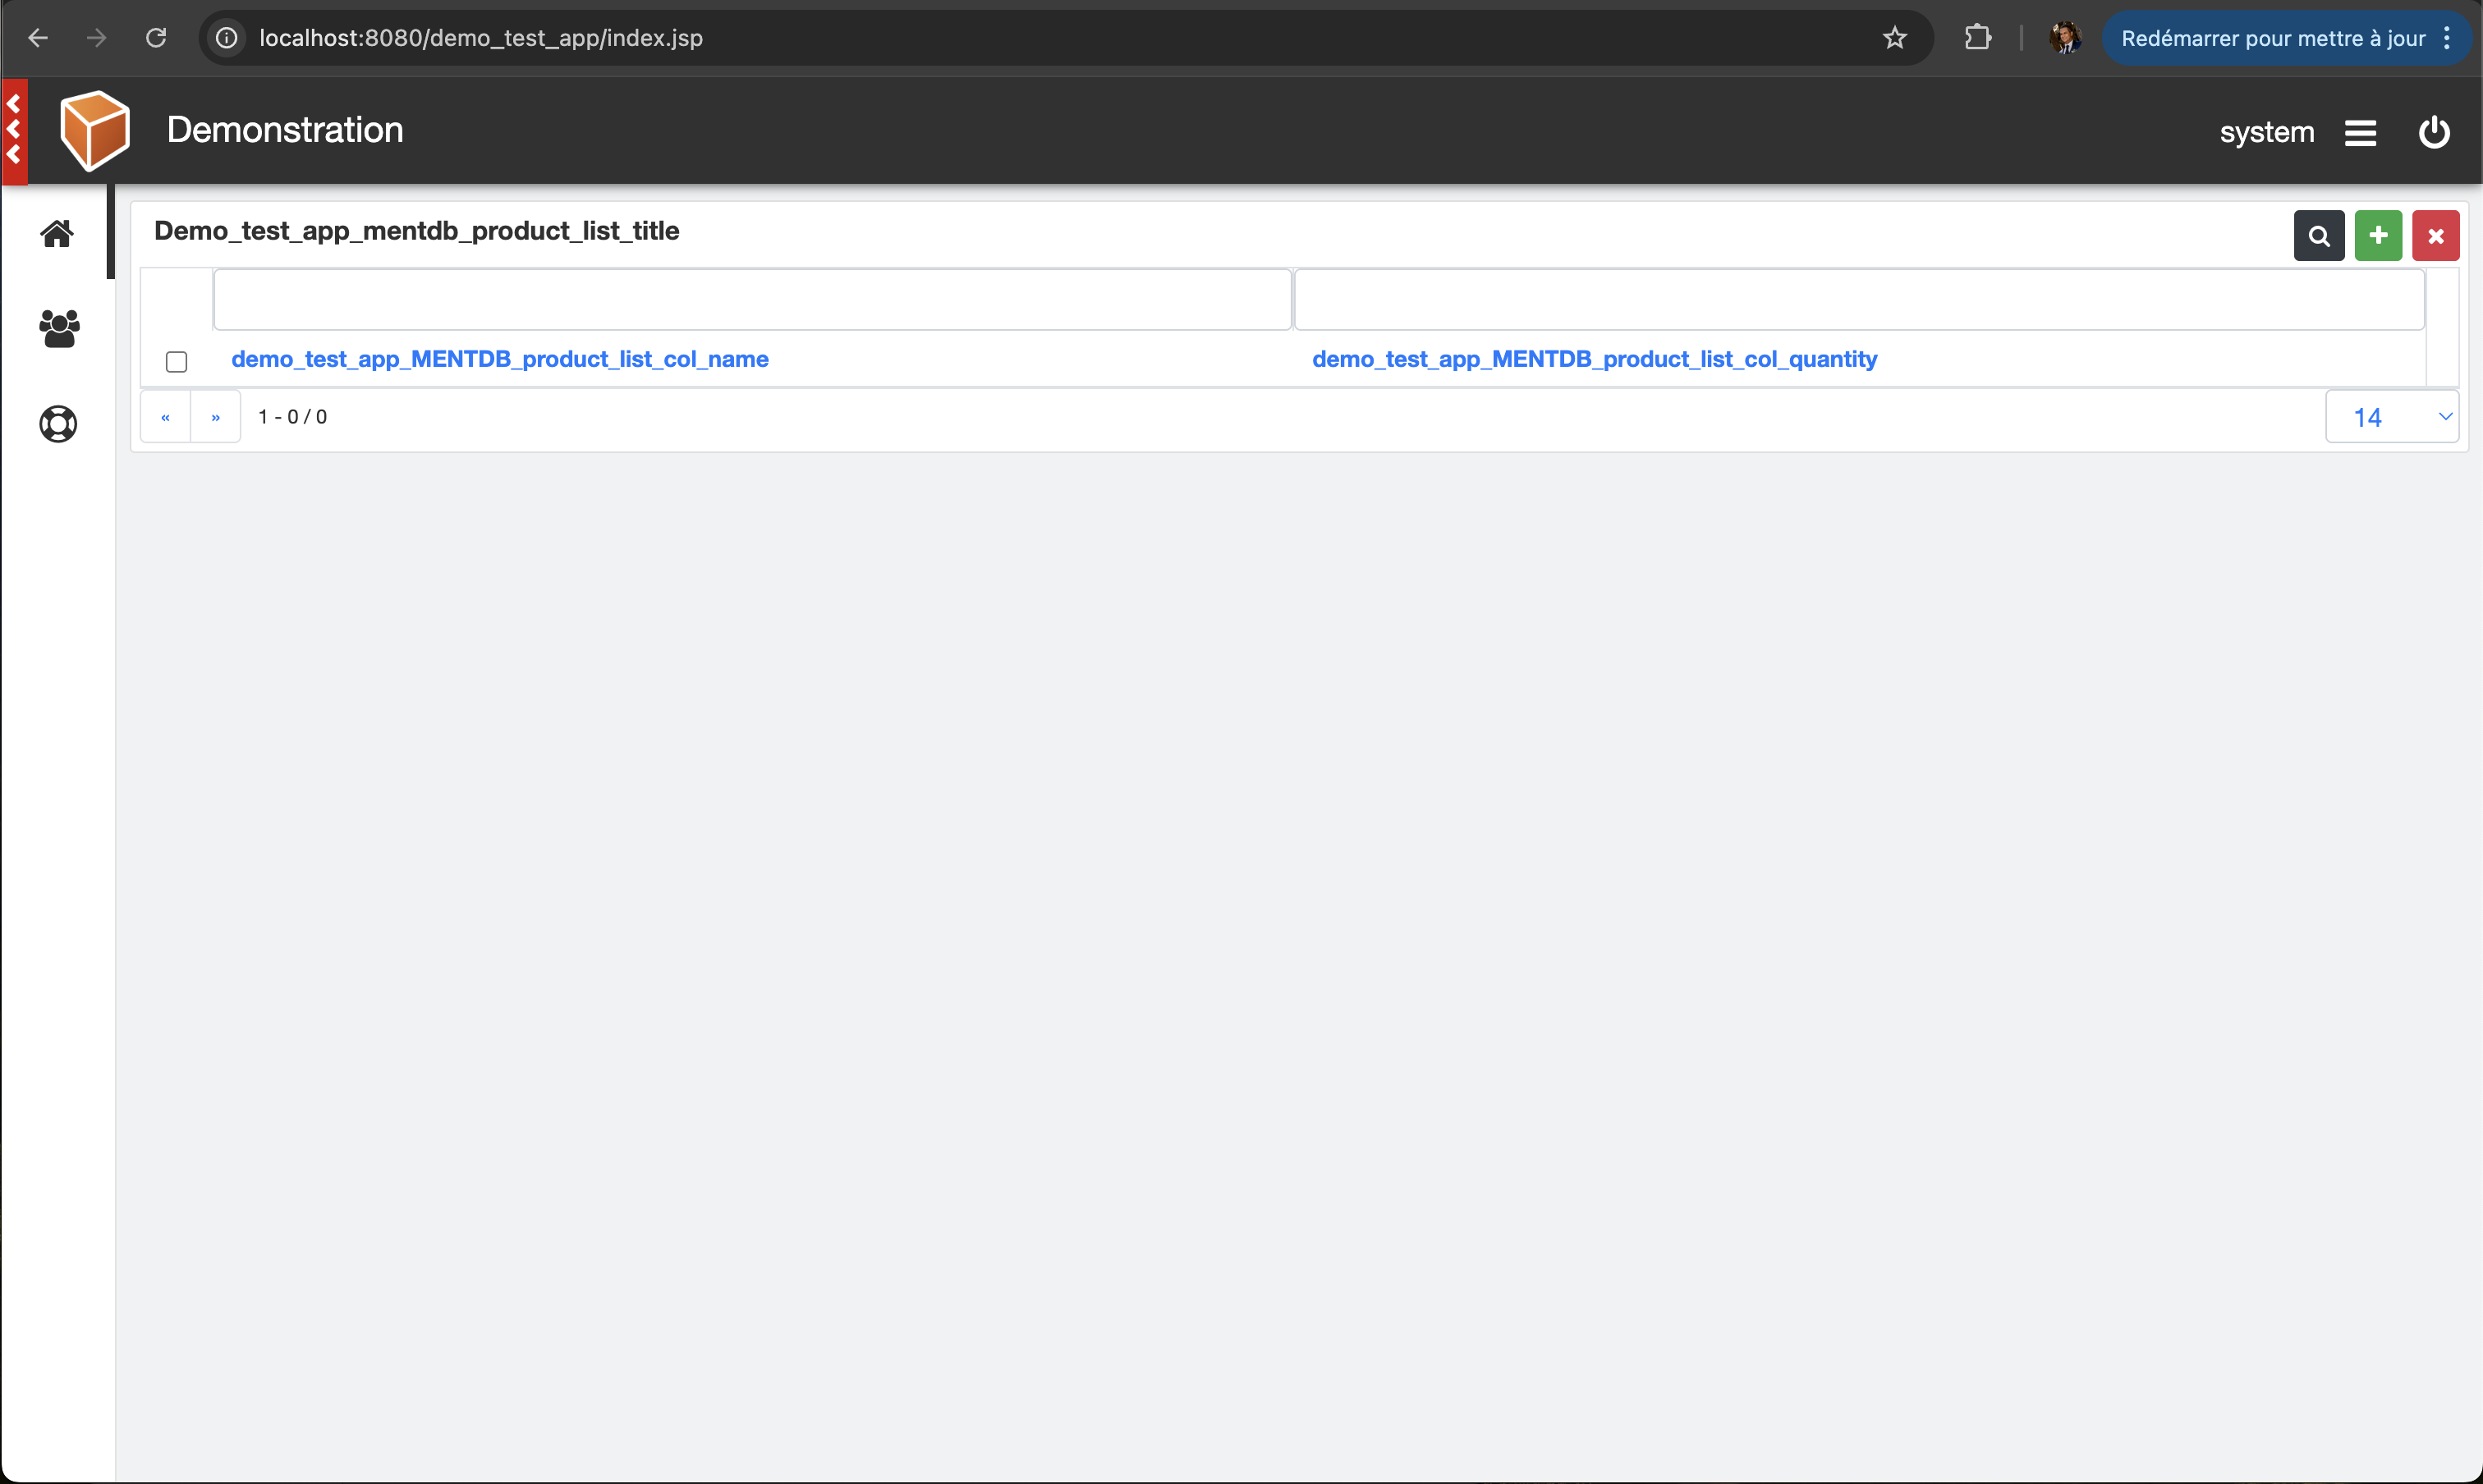Focus the quantity column filter field
2483x1484 pixels.
coord(1858,299)
